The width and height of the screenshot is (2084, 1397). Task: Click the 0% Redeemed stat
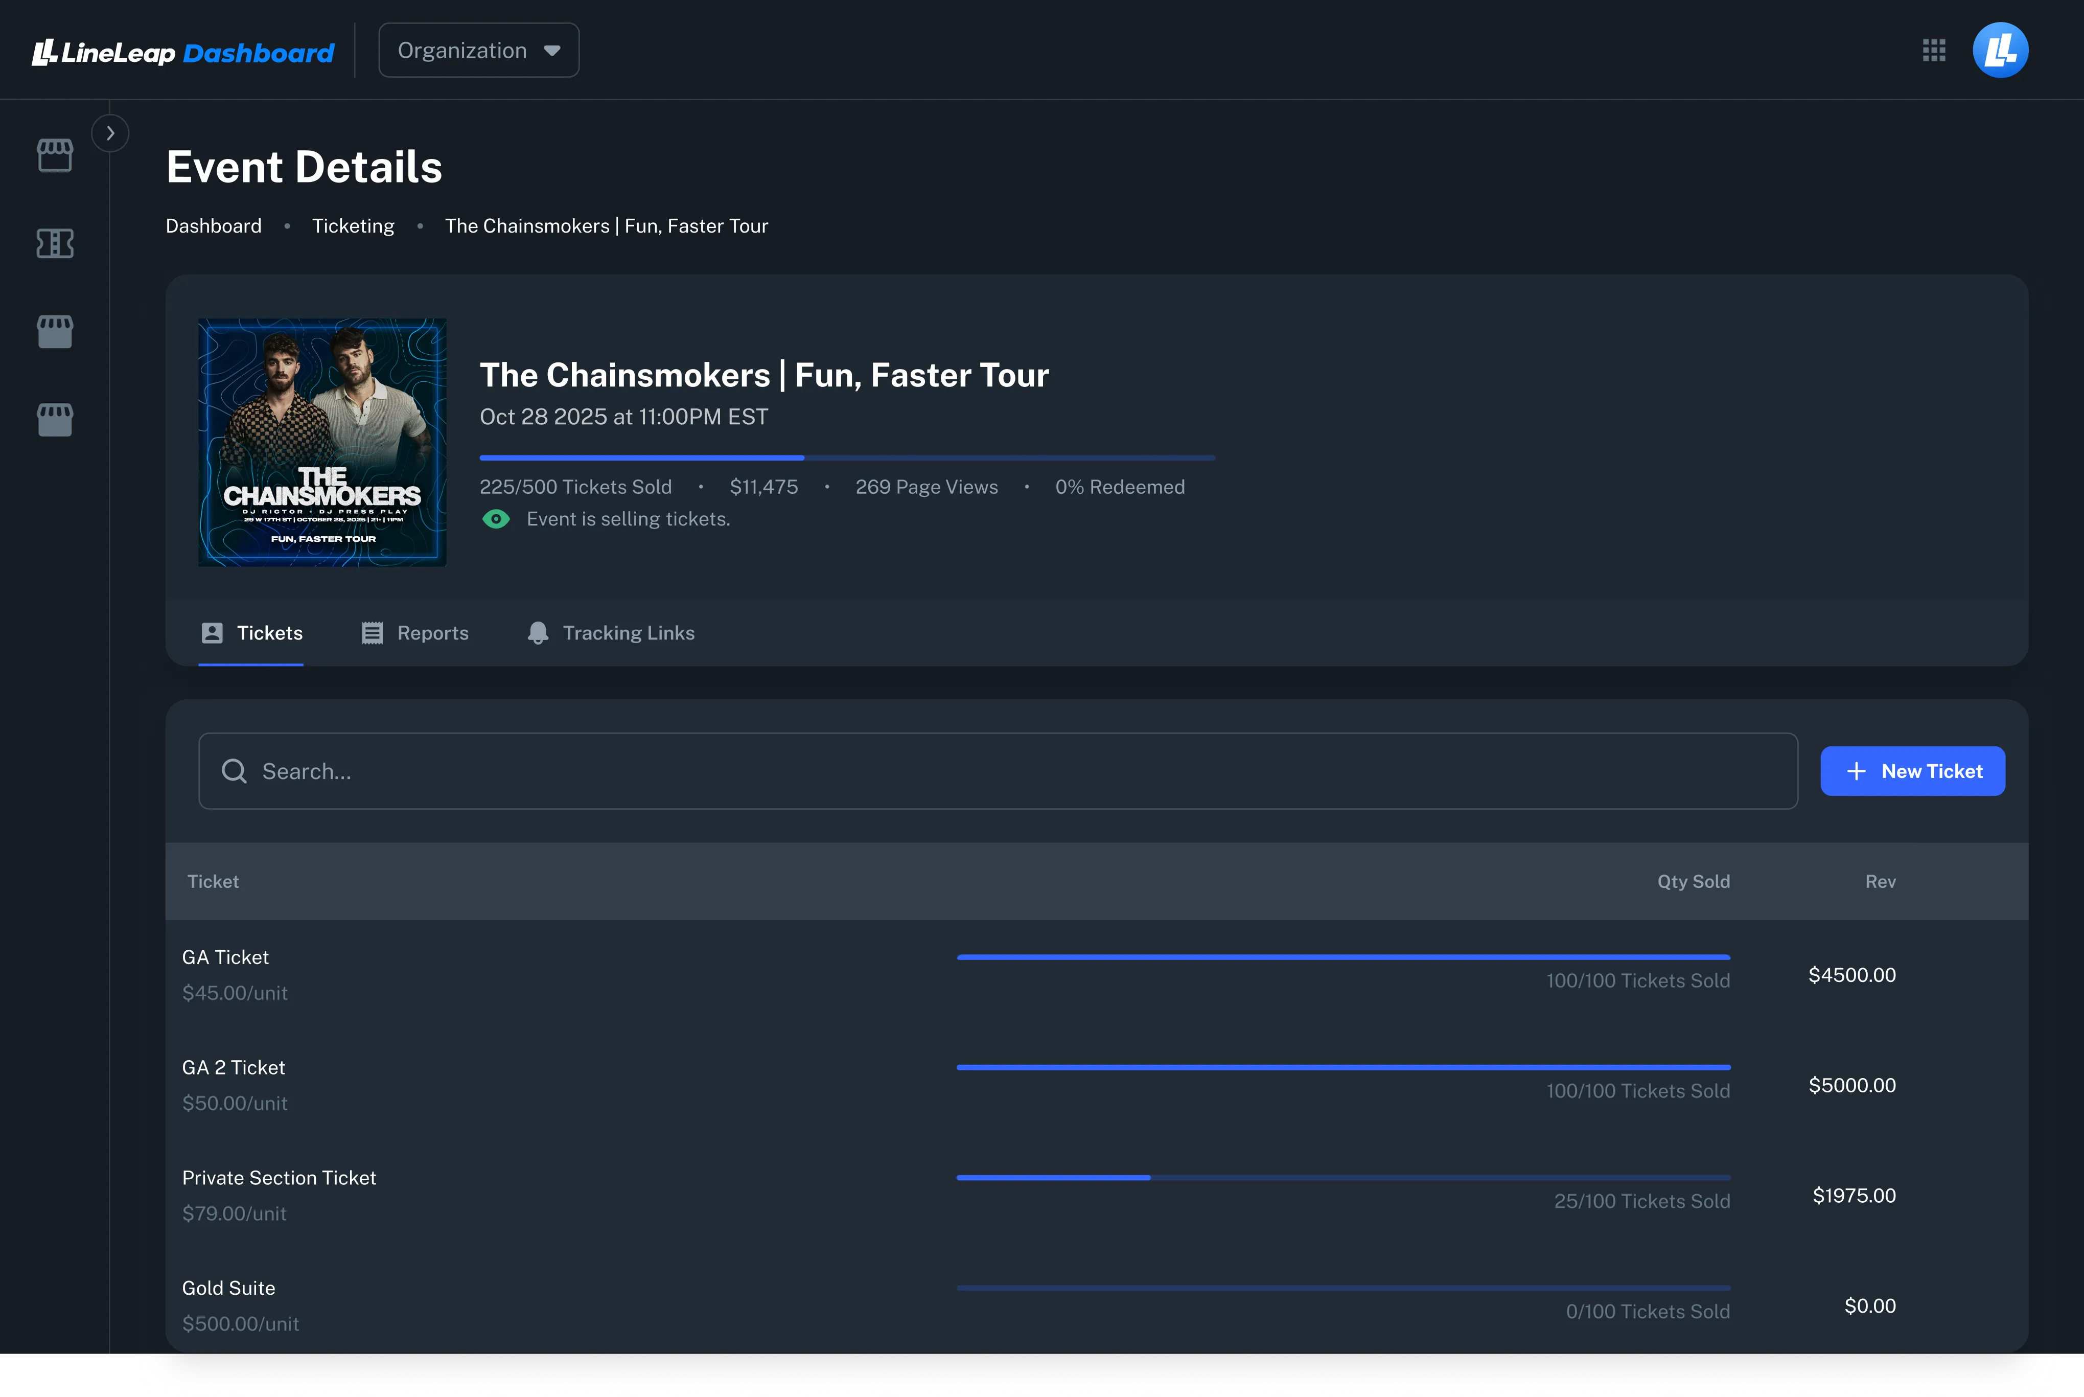1120,487
